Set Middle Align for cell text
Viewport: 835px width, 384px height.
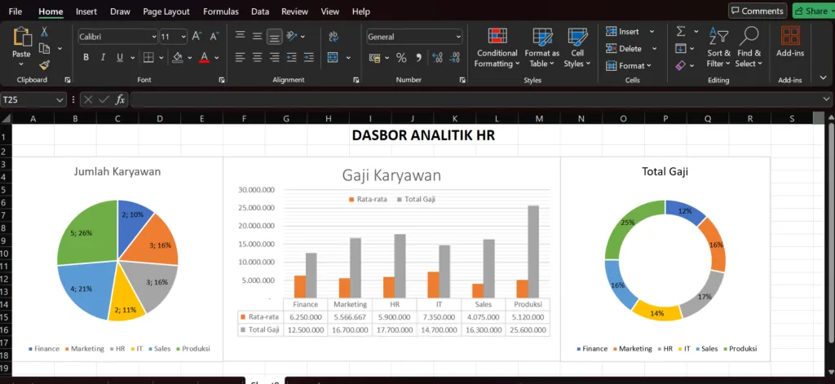[x=257, y=36]
